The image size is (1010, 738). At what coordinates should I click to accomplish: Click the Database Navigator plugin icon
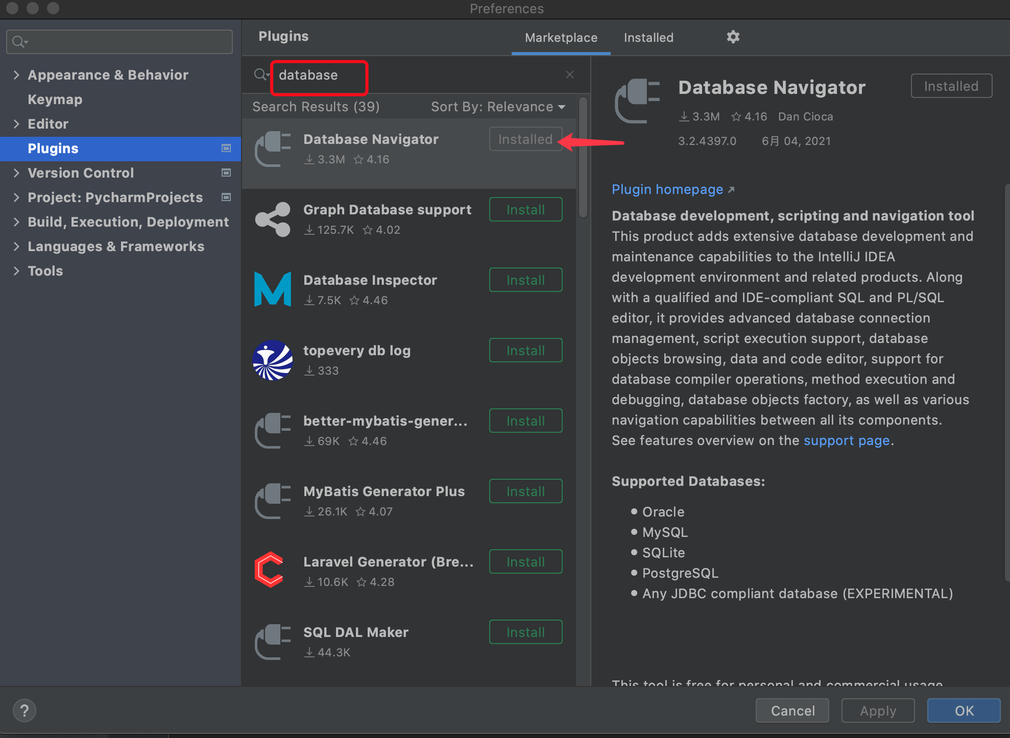point(272,149)
